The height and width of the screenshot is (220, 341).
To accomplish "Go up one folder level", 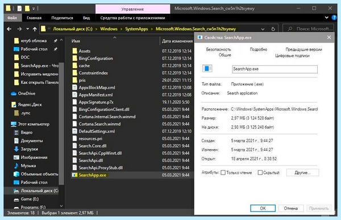I will [35, 29].
